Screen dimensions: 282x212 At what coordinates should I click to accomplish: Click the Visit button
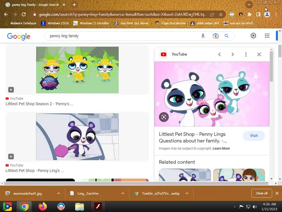(254, 136)
